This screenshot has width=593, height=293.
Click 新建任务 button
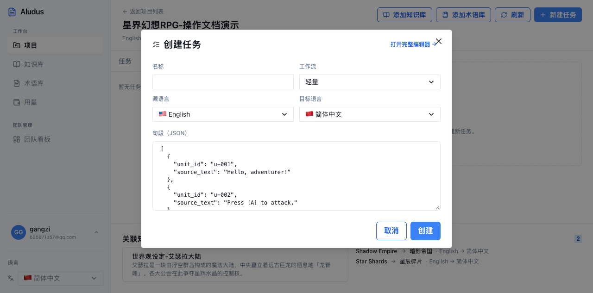coord(558,15)
